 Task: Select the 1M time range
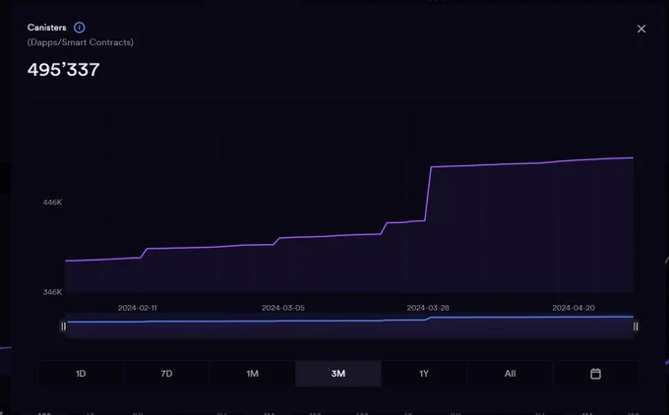(252, 374)
